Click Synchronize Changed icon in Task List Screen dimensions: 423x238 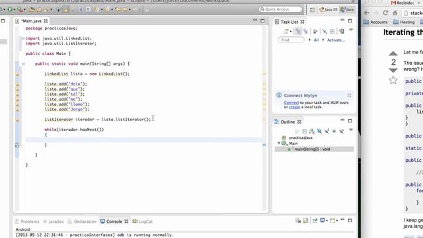click(x=341, y=31)
